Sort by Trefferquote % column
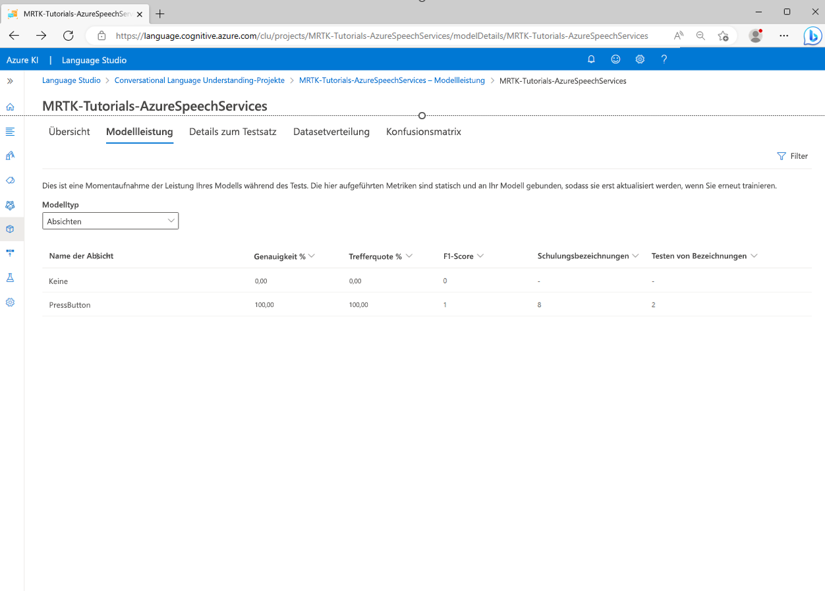Screen dimensions: 825x591 coord(409,256)
